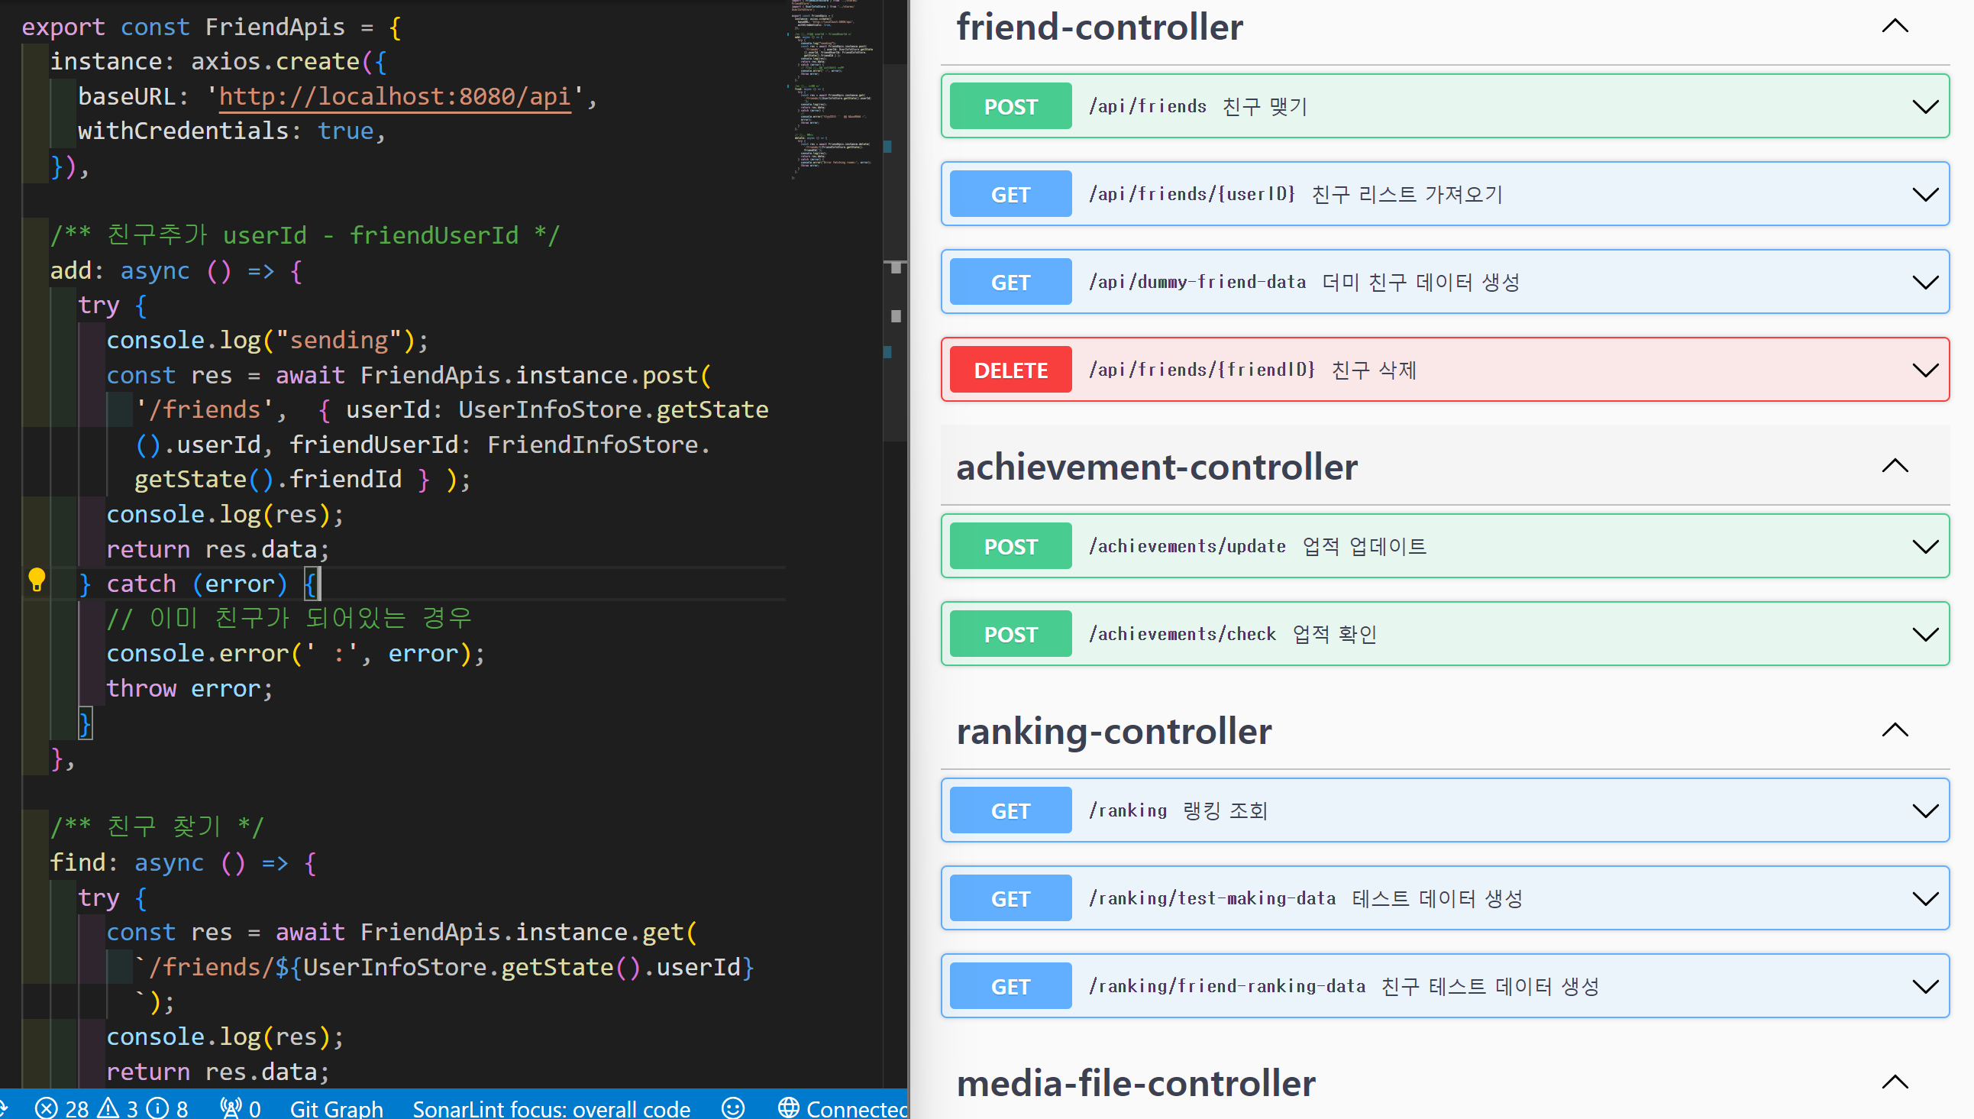Screen dimensions: 1974x1119
Task: Click the editor vertical scrollbar thumb
Action: (x=895, y=252)
